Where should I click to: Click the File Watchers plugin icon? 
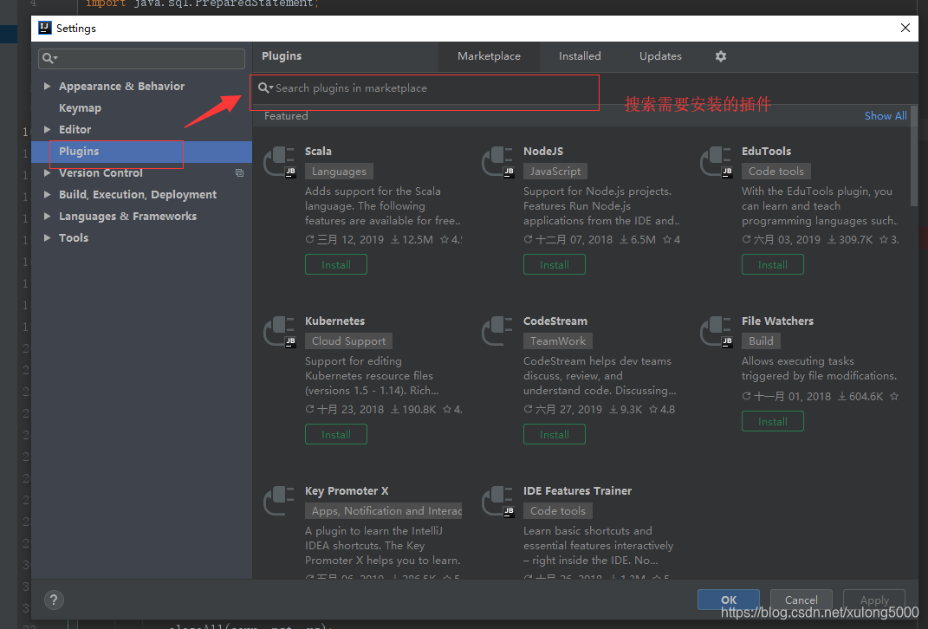716,331
